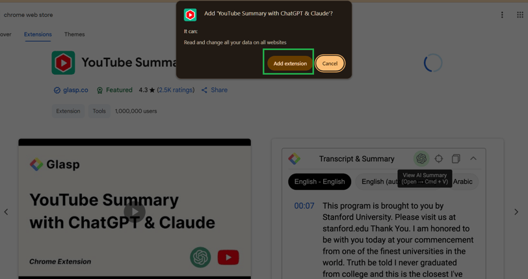The width and height of the screenshot is (528, 279).
Task: Click the 1,000,000 users text
Action: [136, 111]
